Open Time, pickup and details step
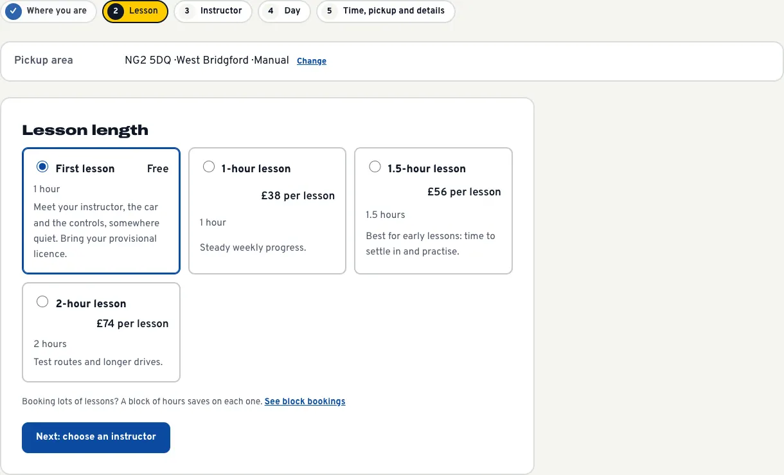This screenshot has width=784, height=475. tap(386, 11)
